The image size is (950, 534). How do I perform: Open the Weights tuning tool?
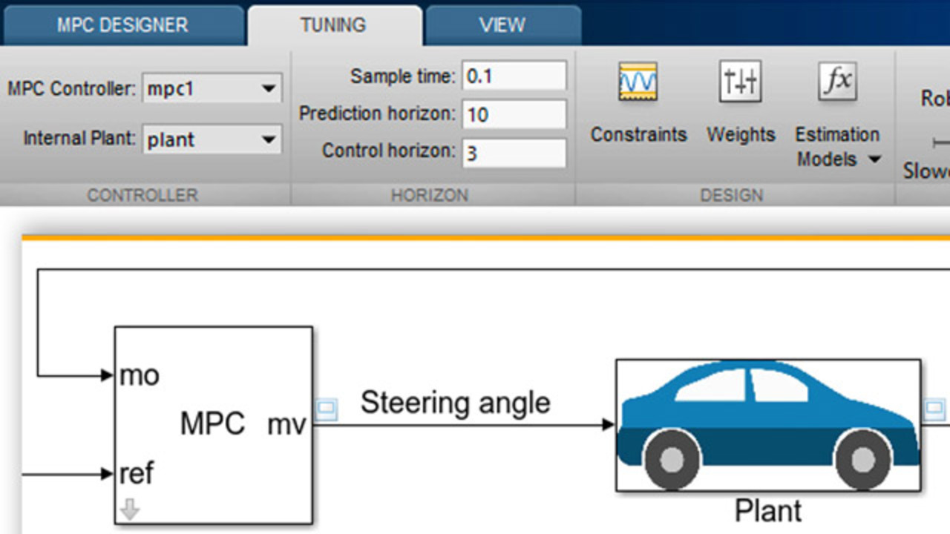[x=740, y=83]
